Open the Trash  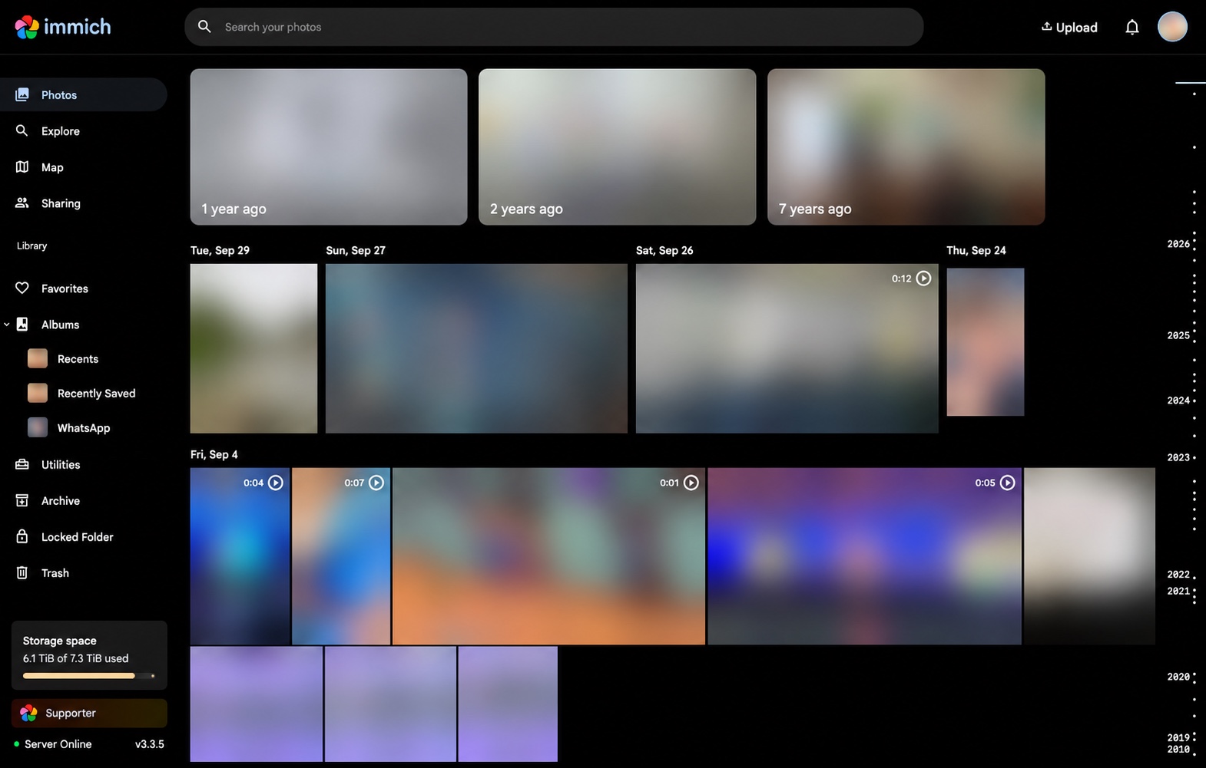coord(84,573)
